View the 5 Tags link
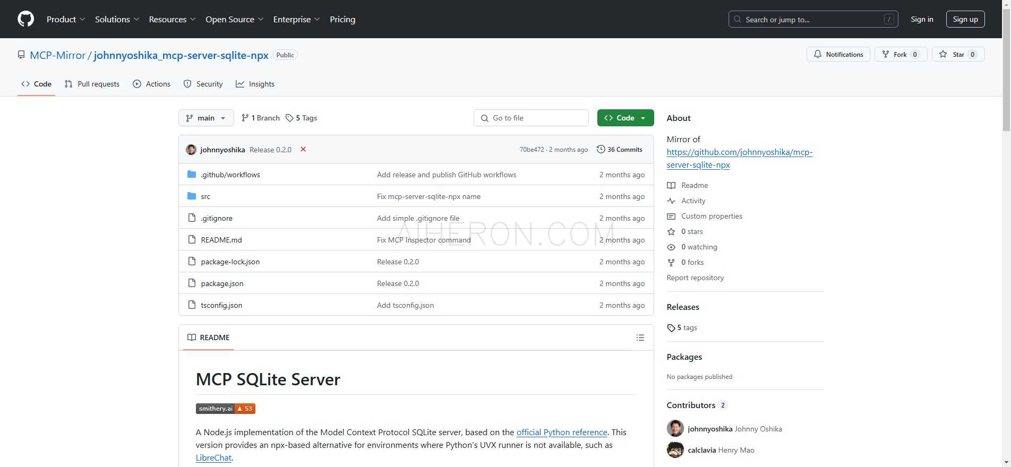 pyautogui.click(x=301, y=118)
